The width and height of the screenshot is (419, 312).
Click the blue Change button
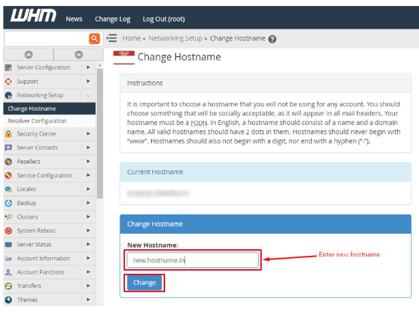pos(144,283)
